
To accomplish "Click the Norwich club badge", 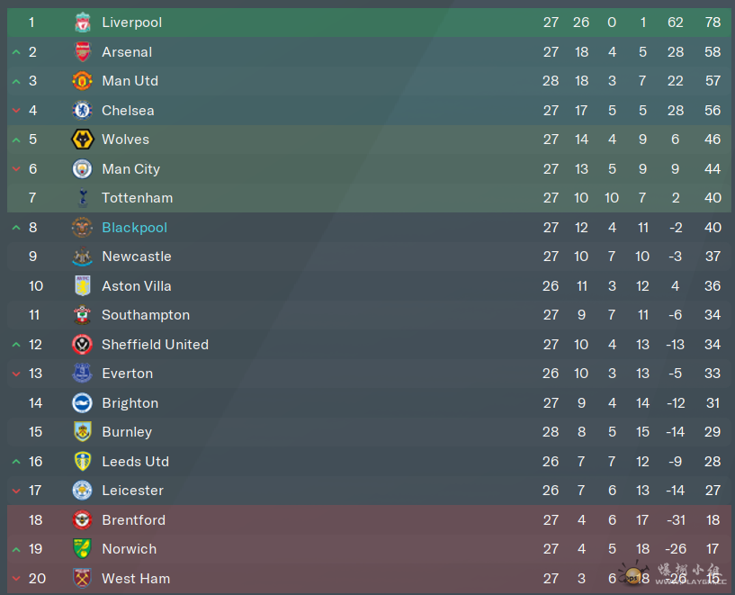I will (x=83, y=549).
